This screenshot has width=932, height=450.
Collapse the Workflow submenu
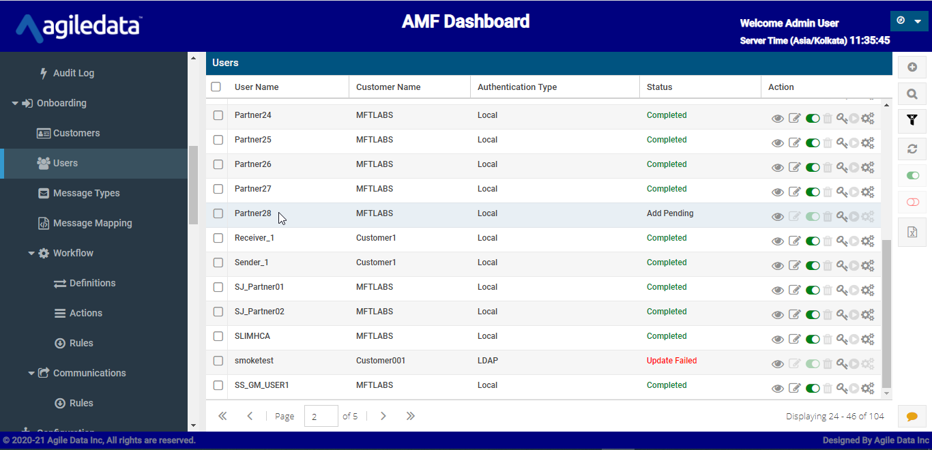(x=31, y=254)
